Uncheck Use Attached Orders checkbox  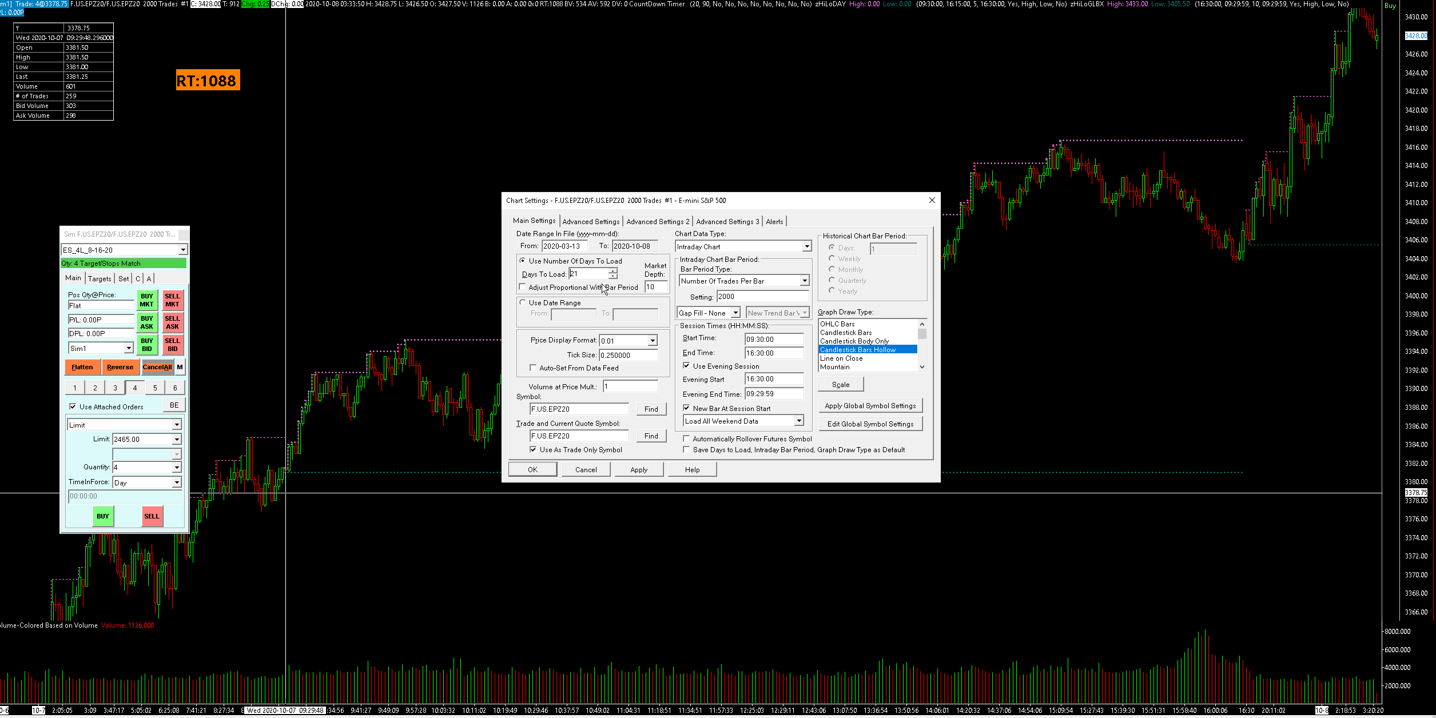click(73, 406)
